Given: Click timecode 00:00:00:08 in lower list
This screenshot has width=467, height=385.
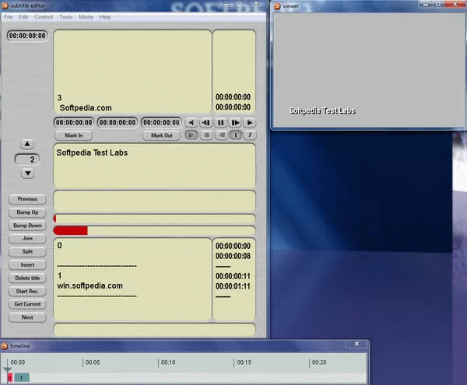Looking at the screenshot, I should (233, 256).
